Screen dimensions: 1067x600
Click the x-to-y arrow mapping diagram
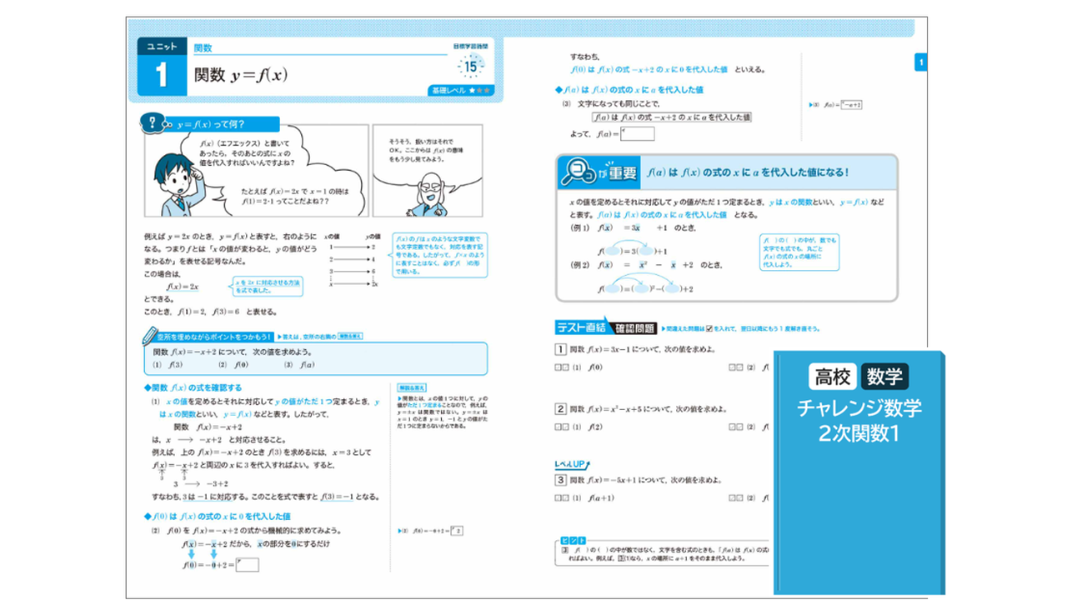point(353,260)
